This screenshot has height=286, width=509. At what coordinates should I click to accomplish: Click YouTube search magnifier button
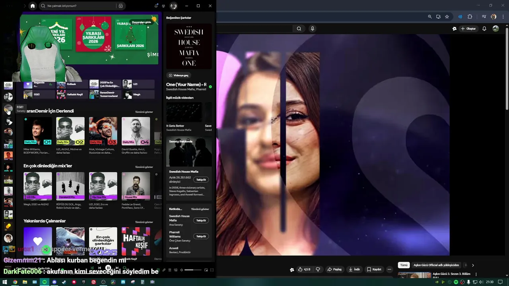click(x=299, y=29)
